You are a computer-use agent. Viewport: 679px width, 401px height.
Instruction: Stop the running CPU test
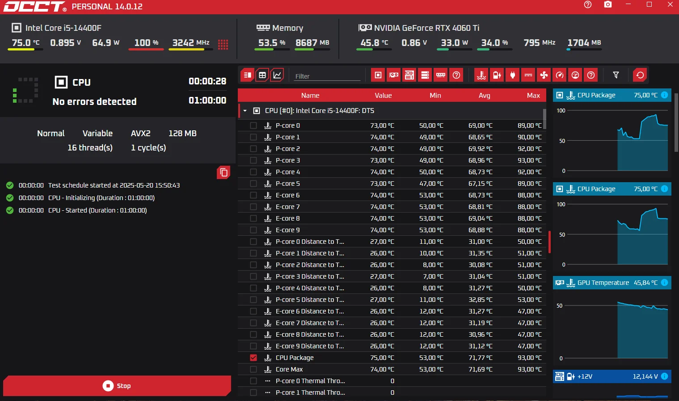(x=117, y=386)
